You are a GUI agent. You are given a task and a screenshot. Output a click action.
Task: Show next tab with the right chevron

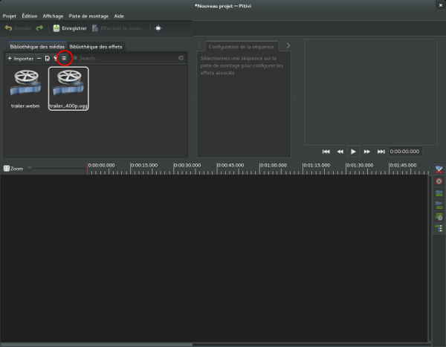pyautogui.click(x=288, y=46)
